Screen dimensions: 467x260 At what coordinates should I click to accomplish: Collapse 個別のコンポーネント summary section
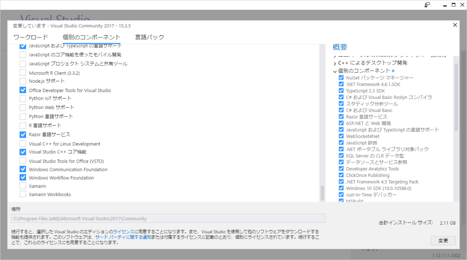pos(335,71)
